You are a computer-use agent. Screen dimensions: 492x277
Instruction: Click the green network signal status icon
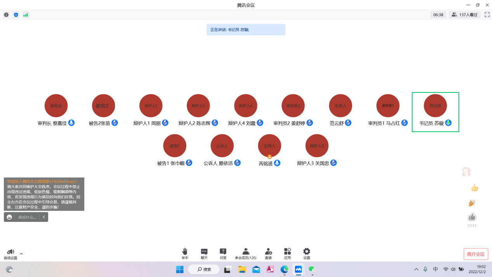tap(26, 15)
